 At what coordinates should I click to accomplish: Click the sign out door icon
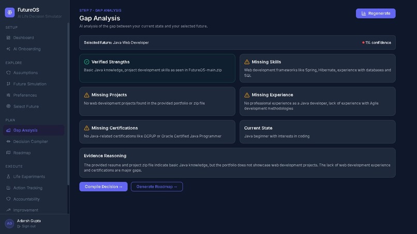click(x=19, y=226)
